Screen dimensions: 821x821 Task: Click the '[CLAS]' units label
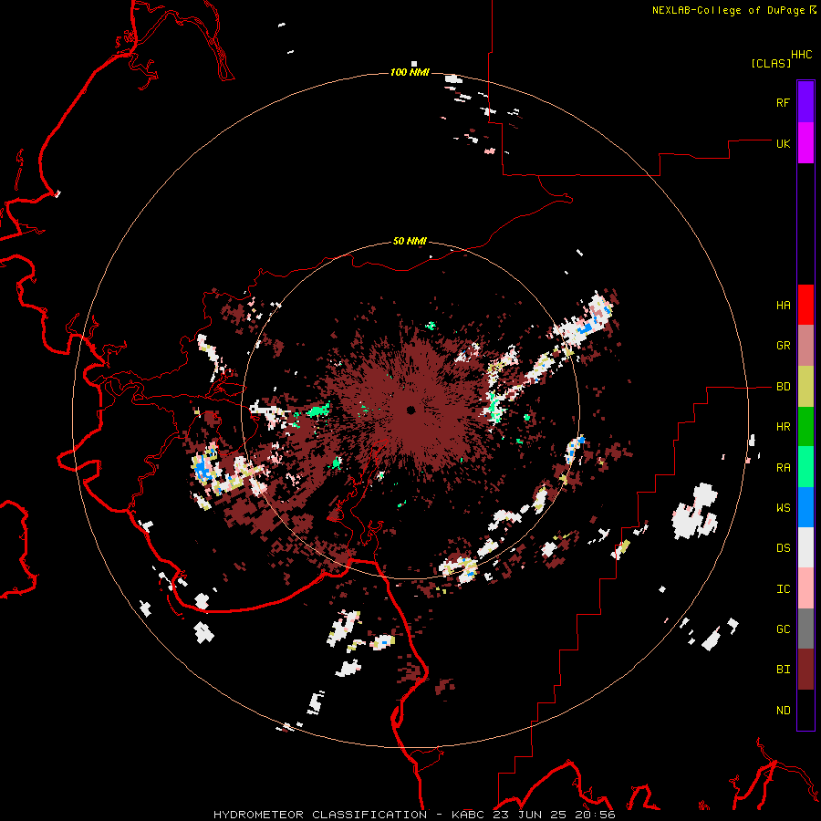[771, 63]
